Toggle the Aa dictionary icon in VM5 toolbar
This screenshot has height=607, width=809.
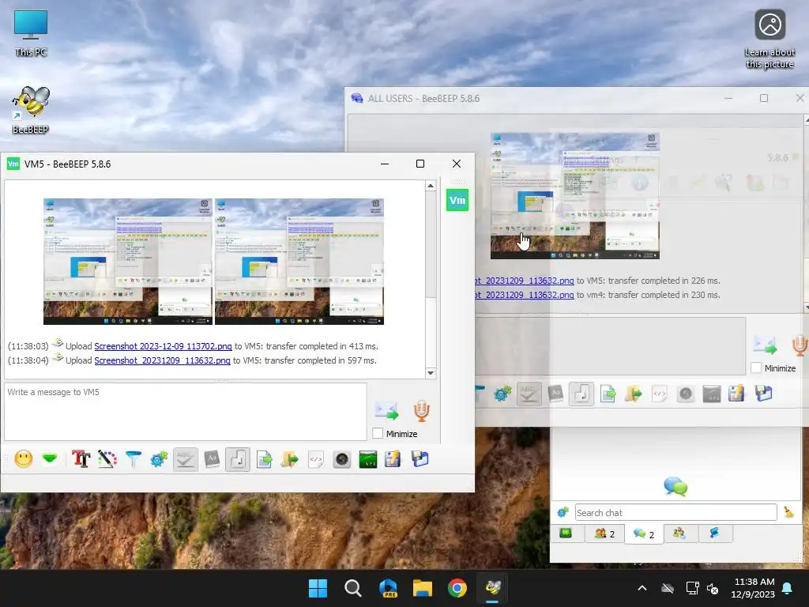click(x=212, y=459)
